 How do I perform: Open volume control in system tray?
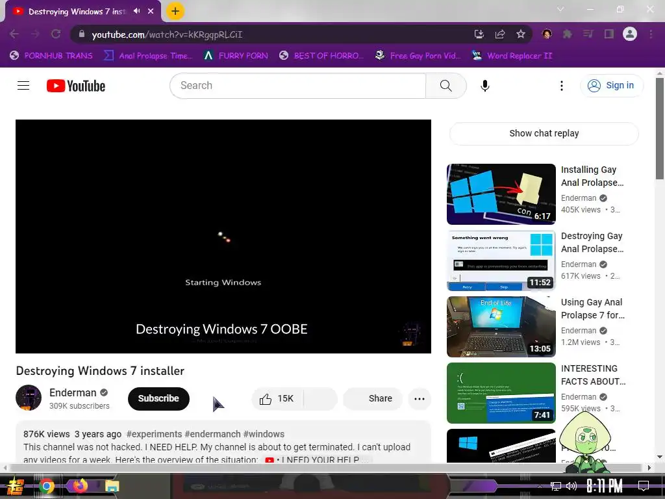coord(571,486)
